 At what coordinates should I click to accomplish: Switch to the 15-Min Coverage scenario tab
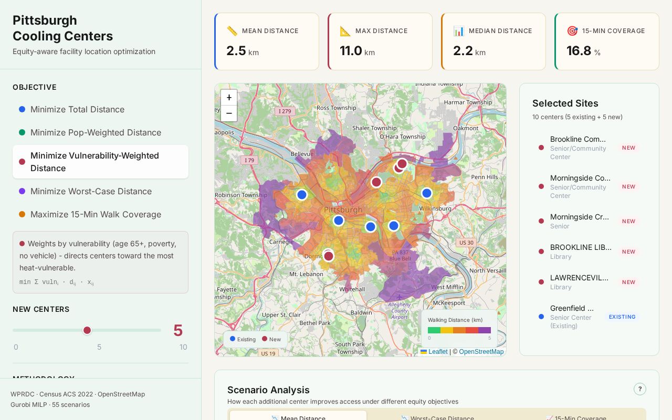(x=576, y=418)
